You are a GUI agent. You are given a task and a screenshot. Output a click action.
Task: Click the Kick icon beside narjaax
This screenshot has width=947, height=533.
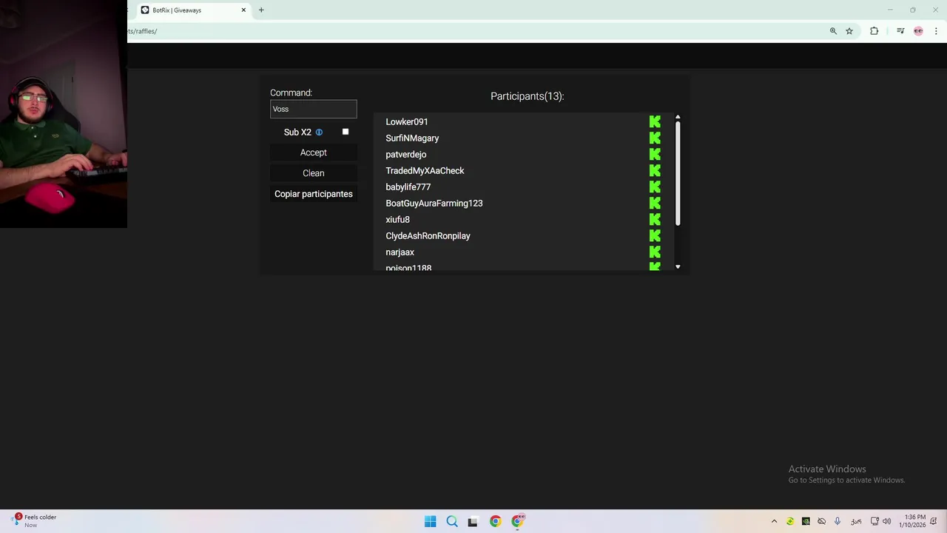pos(655,252)
